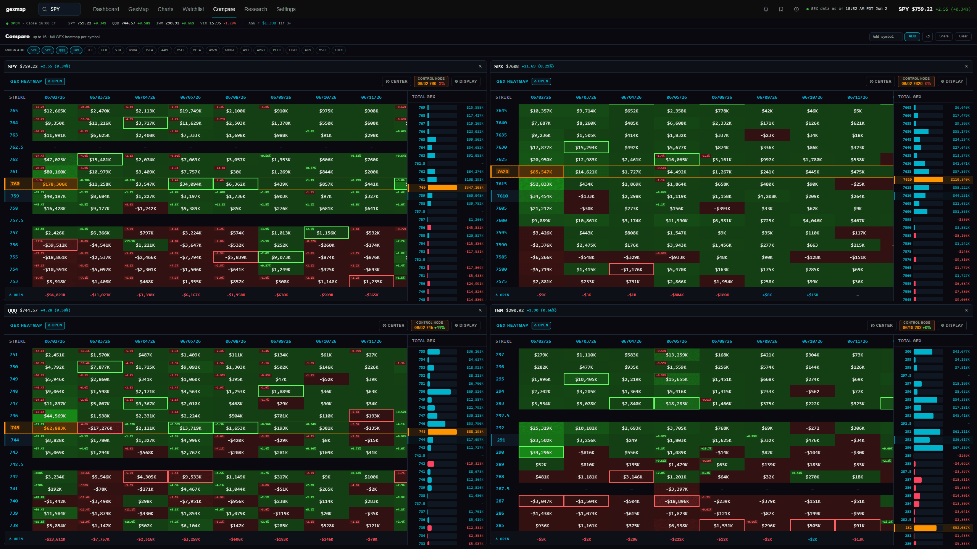Open SPX control node 06/02 7620
The height and width of the screenshot is (549, 977).
pos(916,81)
